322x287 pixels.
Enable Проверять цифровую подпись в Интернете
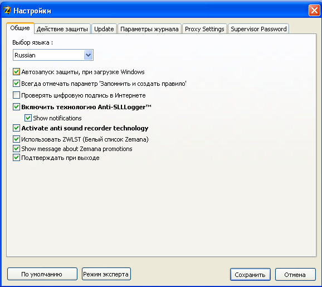tap(16, 95)
